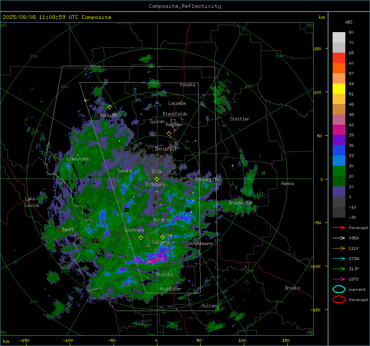Viewport: 370px width, 346px height.
Task: Click the Blackfalds town label
Action: tap(175, 114)
